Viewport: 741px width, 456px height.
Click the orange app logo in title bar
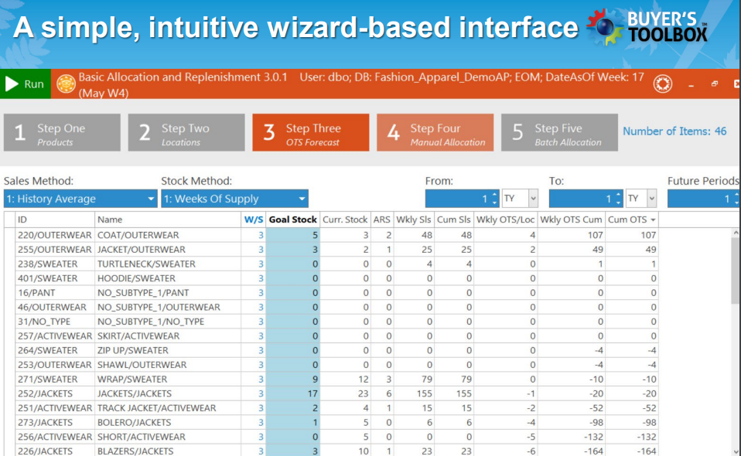click(x=66, y=84)
